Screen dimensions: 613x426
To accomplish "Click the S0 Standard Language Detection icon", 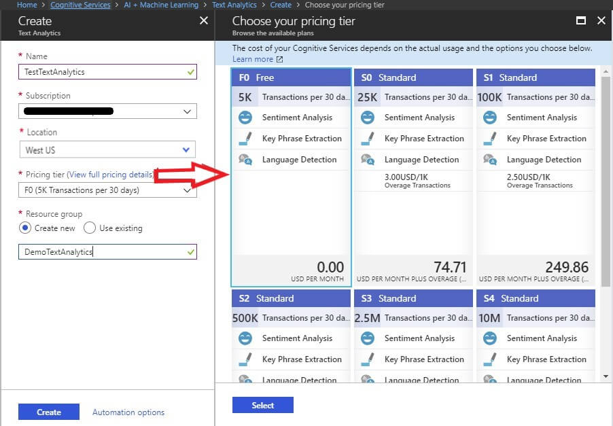I will [368, 160].
